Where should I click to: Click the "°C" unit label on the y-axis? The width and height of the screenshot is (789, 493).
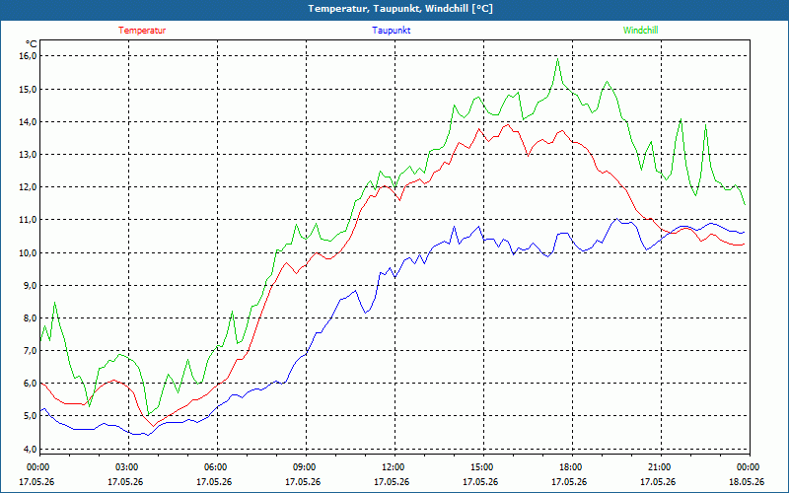[x=31, y=44]
